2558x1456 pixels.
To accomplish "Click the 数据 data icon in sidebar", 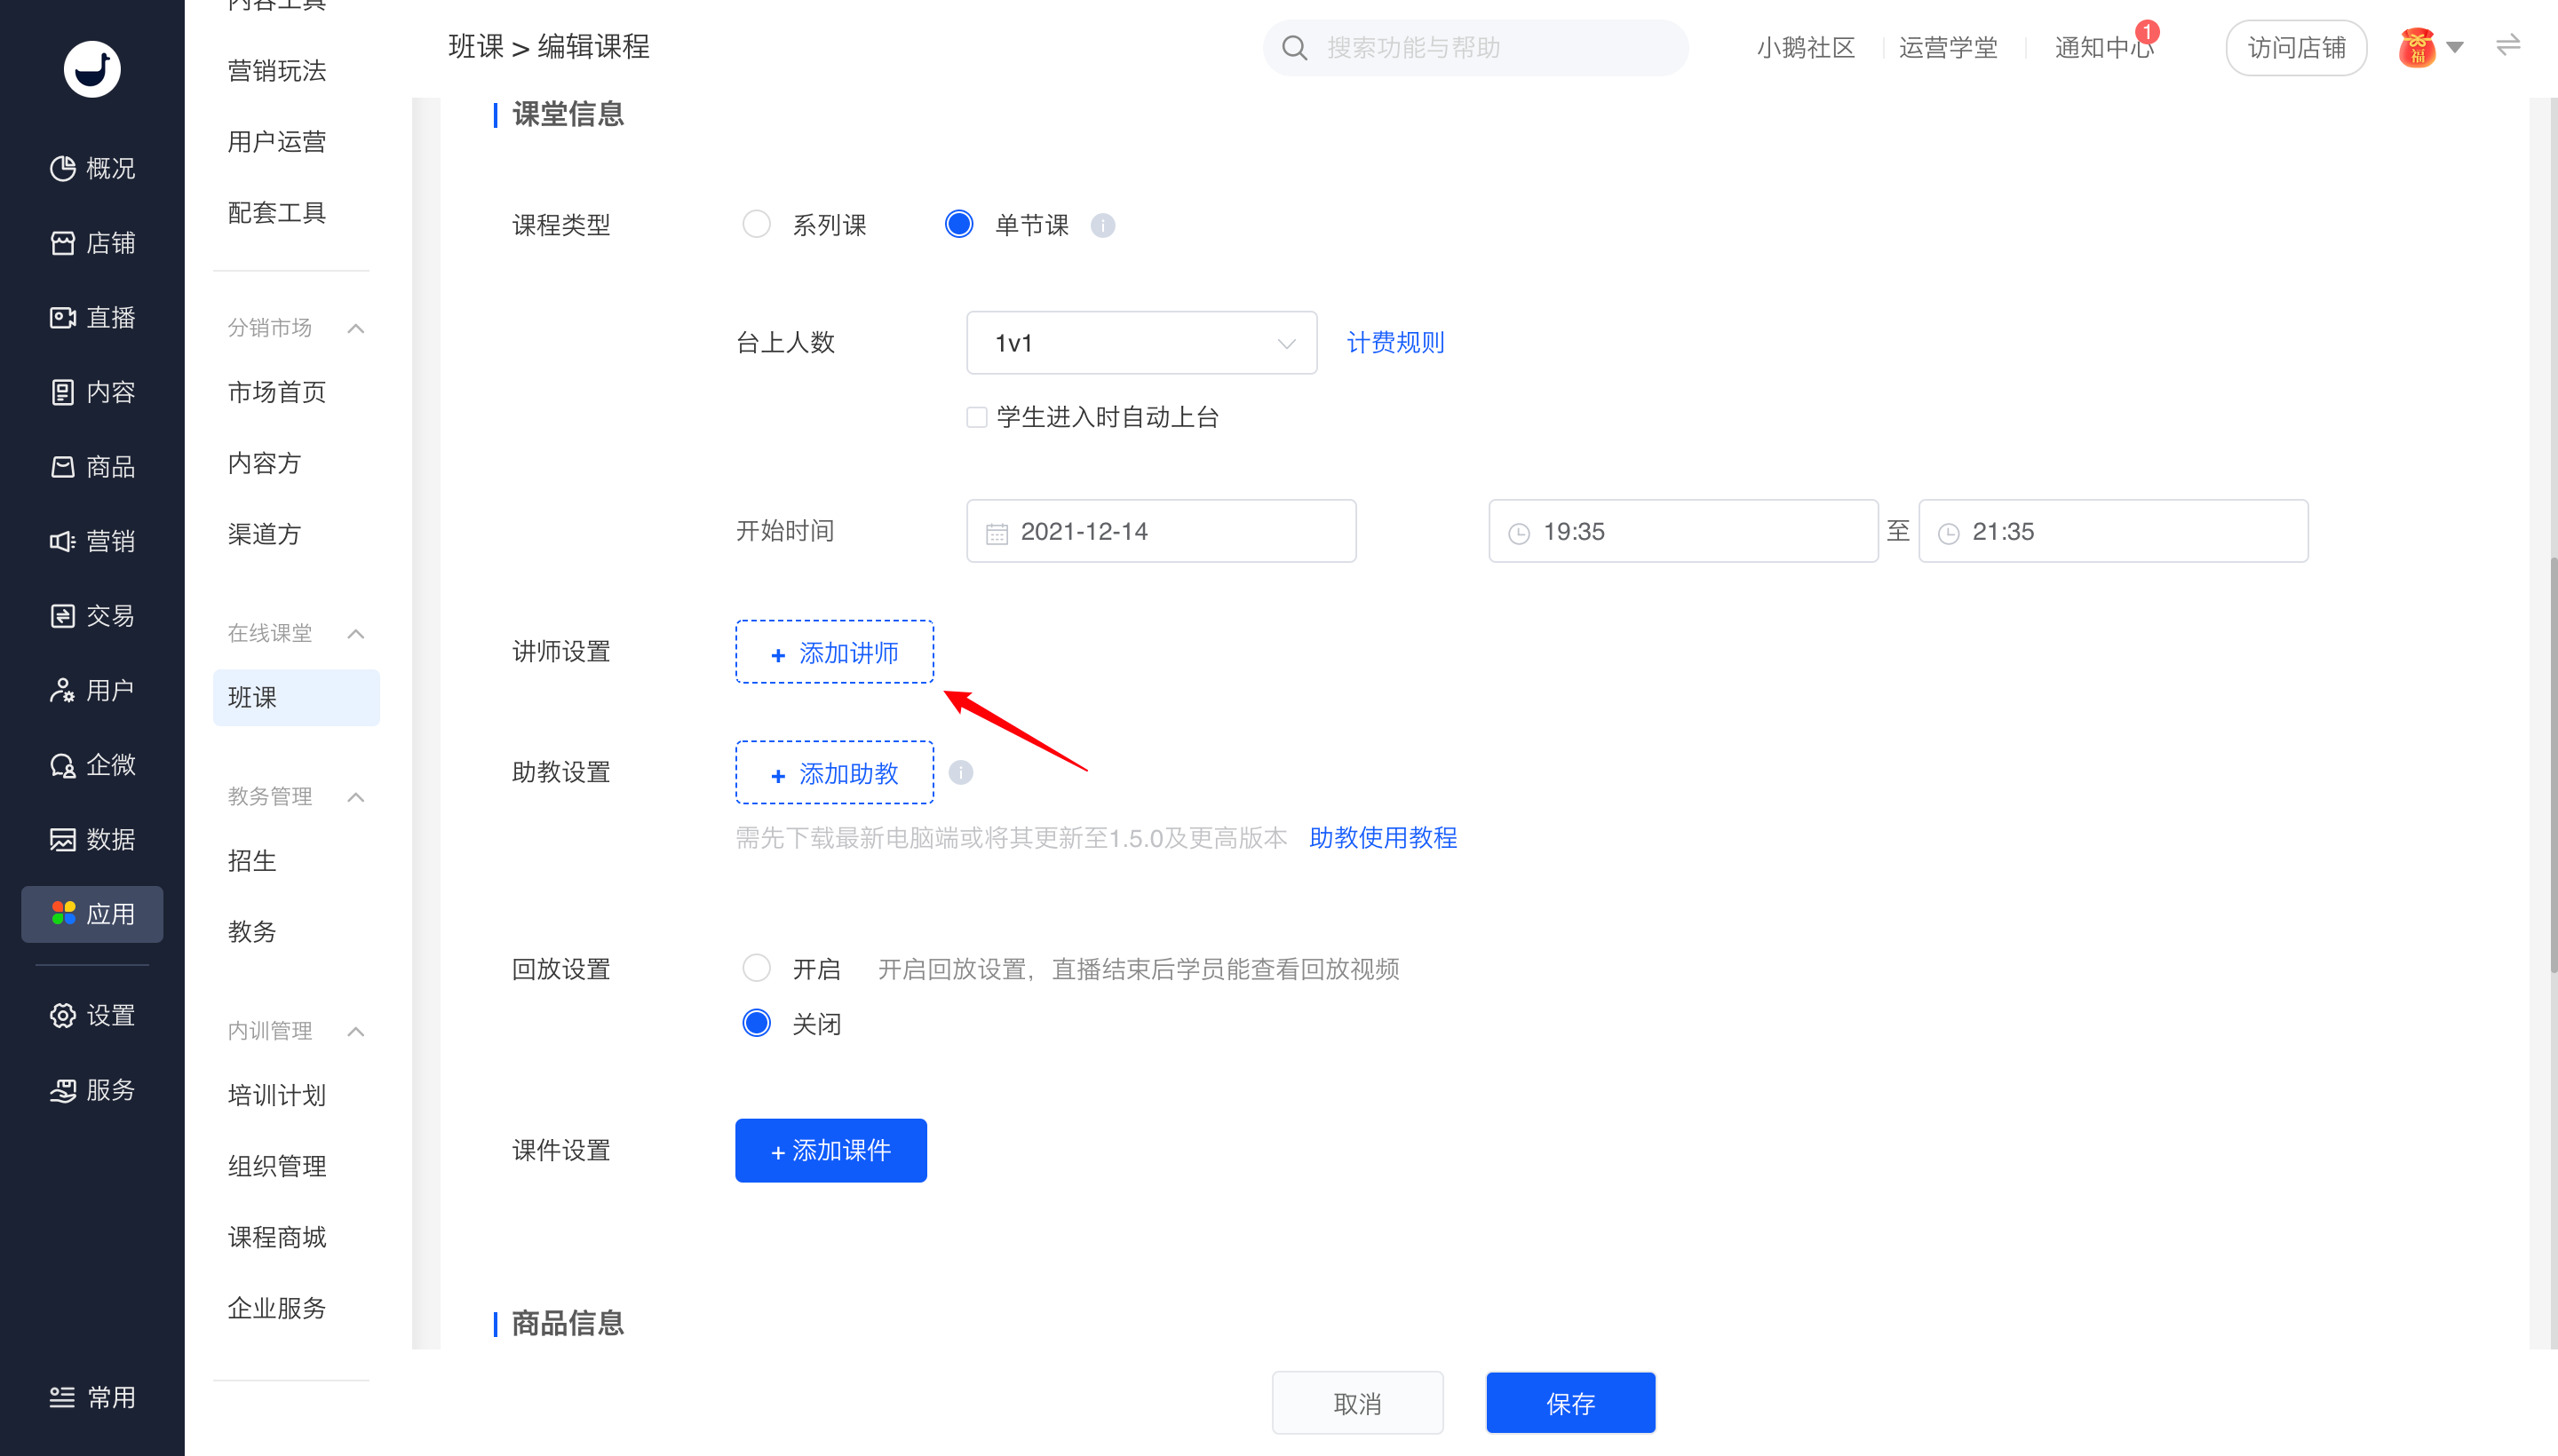I will (63, 838).
